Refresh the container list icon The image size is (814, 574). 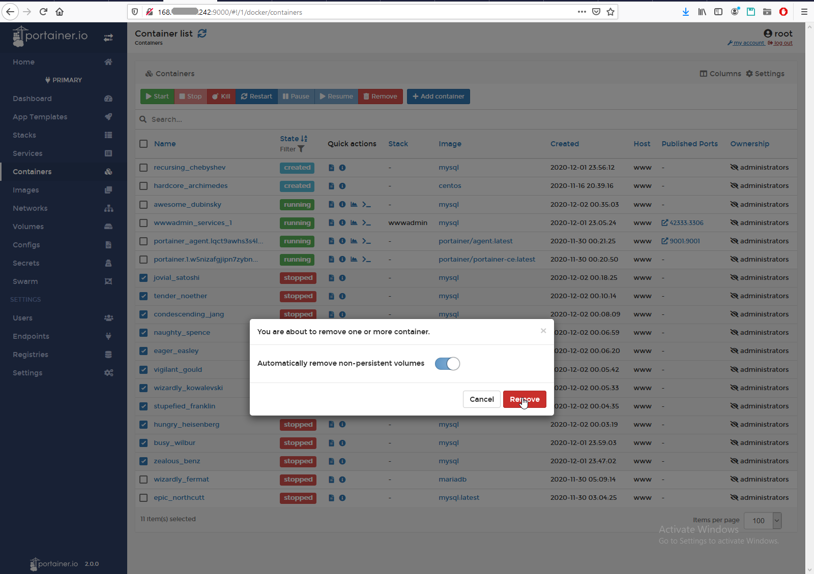click(202, 34)
